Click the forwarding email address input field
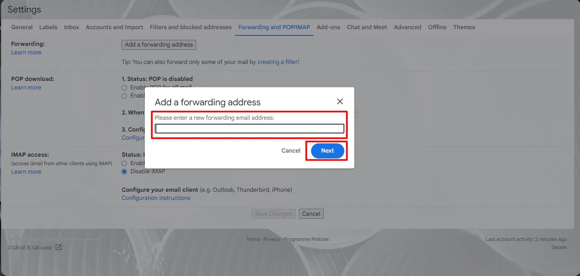 [x=249, y=128]
